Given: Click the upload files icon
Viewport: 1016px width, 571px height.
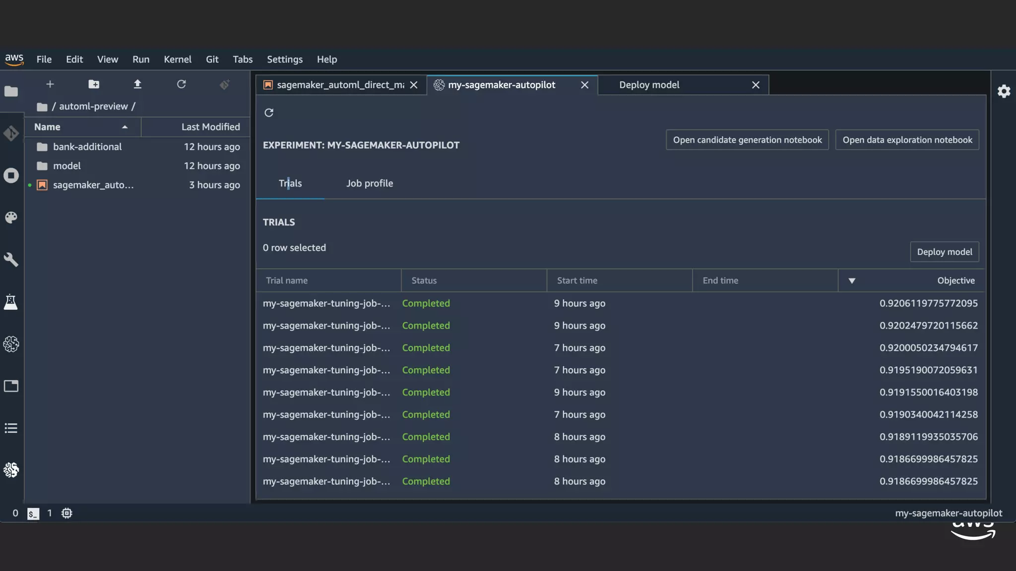Looking at the screenshot, I should 137,84.
